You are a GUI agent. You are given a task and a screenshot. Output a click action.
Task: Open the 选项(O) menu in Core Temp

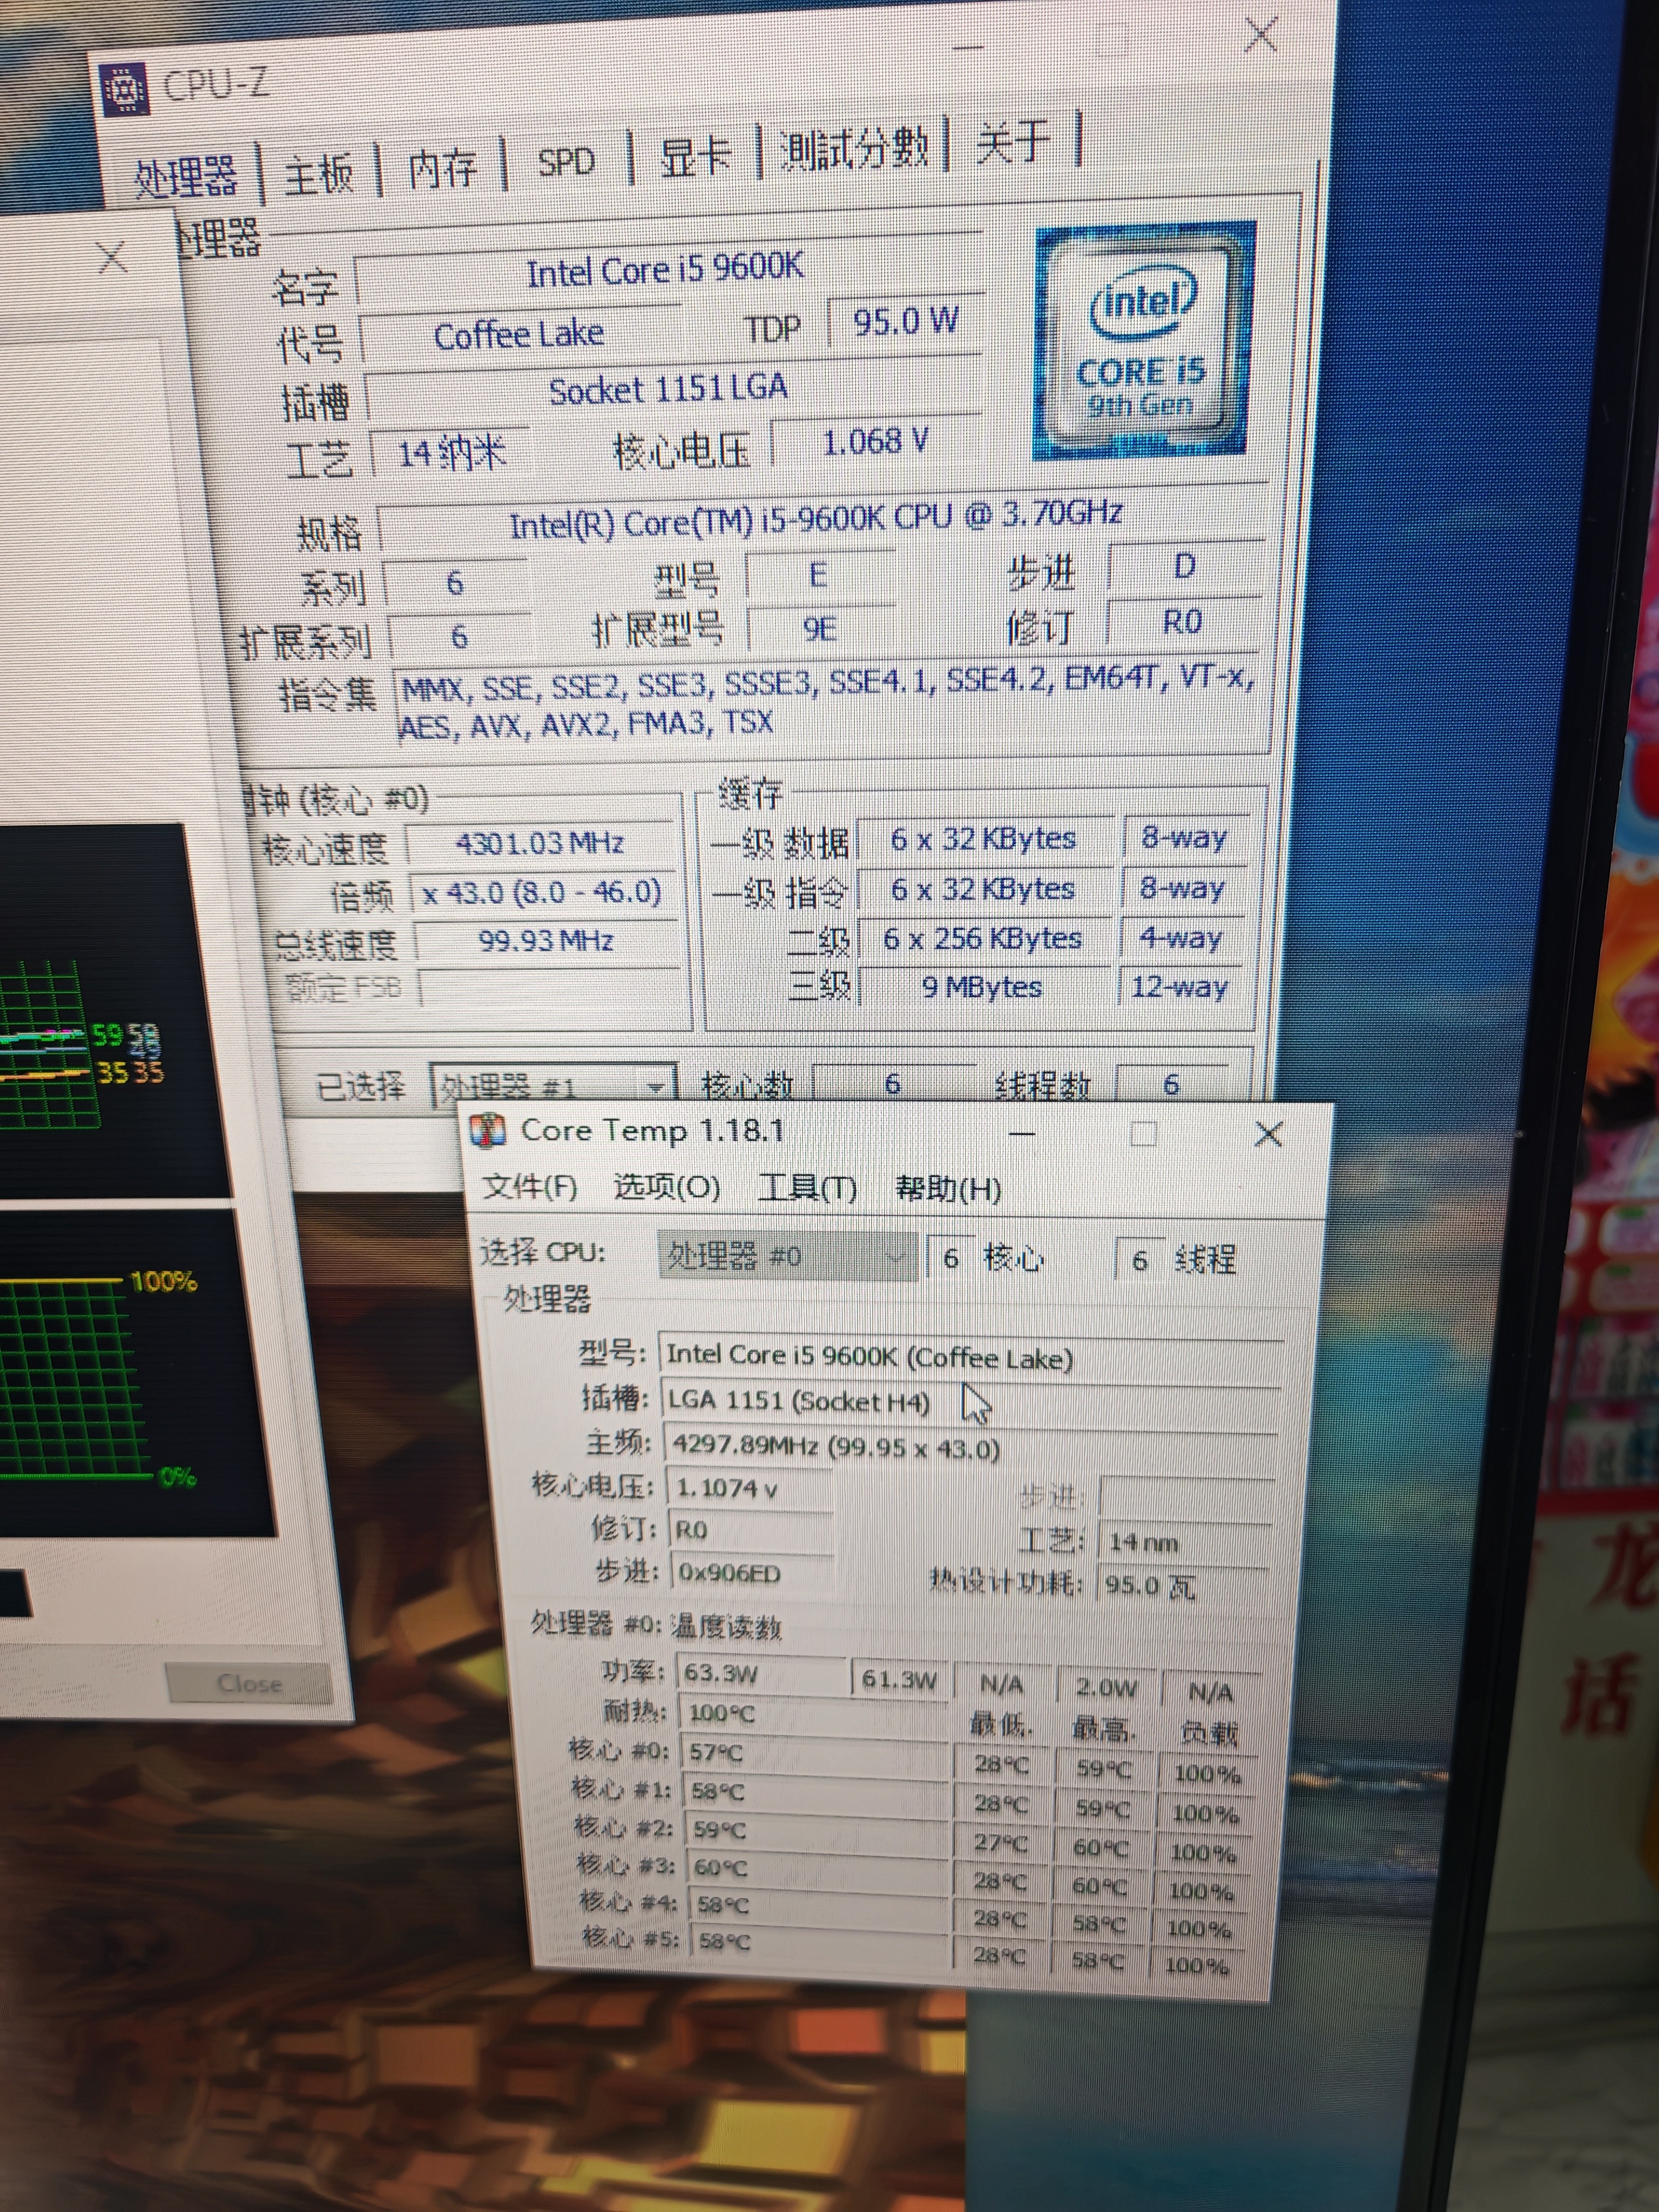[666, 1188]
